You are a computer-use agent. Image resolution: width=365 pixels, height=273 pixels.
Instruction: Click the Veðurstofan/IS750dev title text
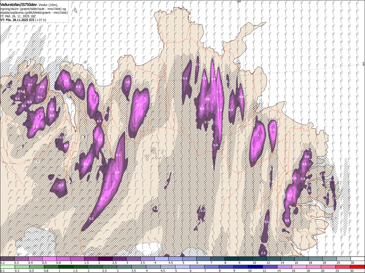pos(18,5)
